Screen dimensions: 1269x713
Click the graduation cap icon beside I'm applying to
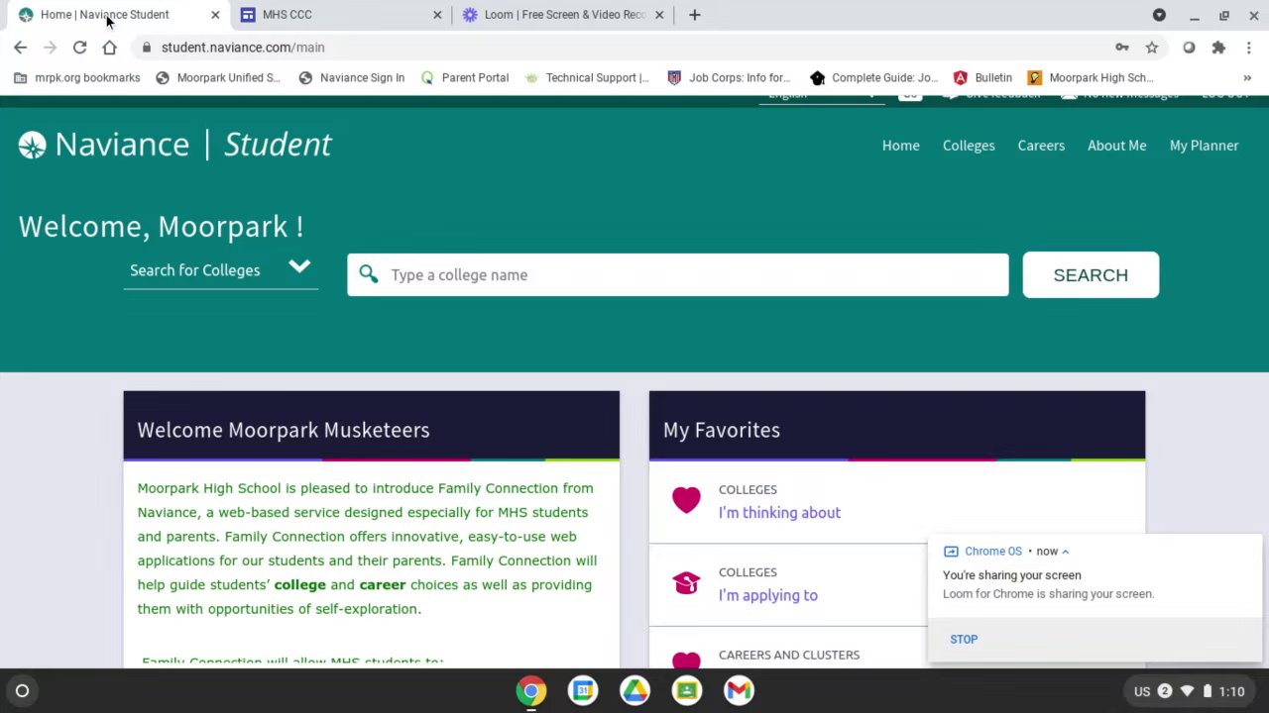[686, 583]
